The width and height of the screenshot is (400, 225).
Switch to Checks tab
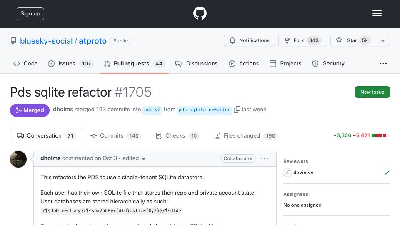pos(177,136)
